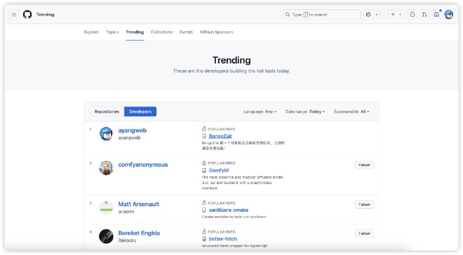Click ayangweb's avatar image
The height and width of the screenshot is (255, 463).
click(x=106, y=134)
